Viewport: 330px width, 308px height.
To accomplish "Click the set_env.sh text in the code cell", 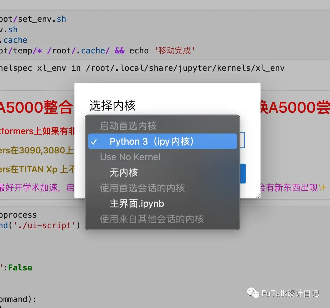I will coord(42,19).
